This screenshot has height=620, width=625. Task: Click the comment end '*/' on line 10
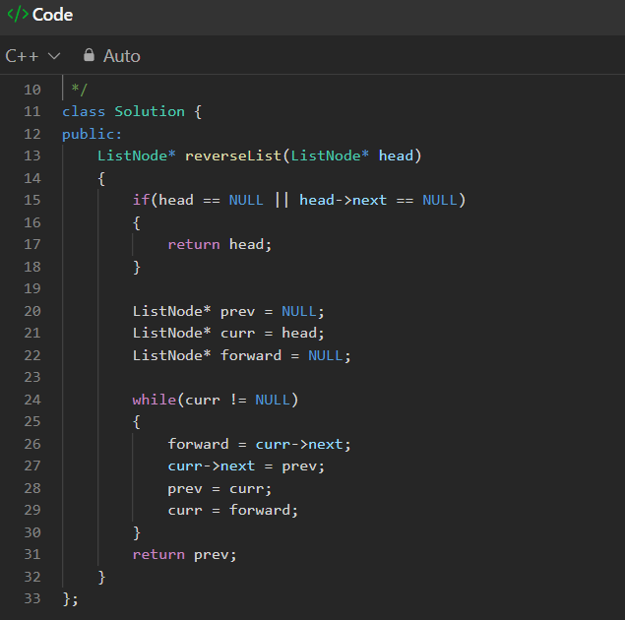pos(79,90)
